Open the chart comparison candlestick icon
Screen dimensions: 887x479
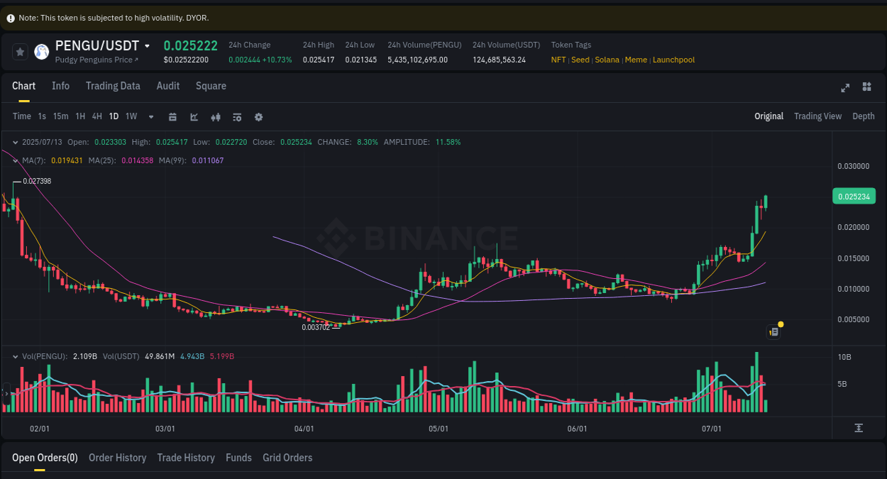(x=216, y=116)
